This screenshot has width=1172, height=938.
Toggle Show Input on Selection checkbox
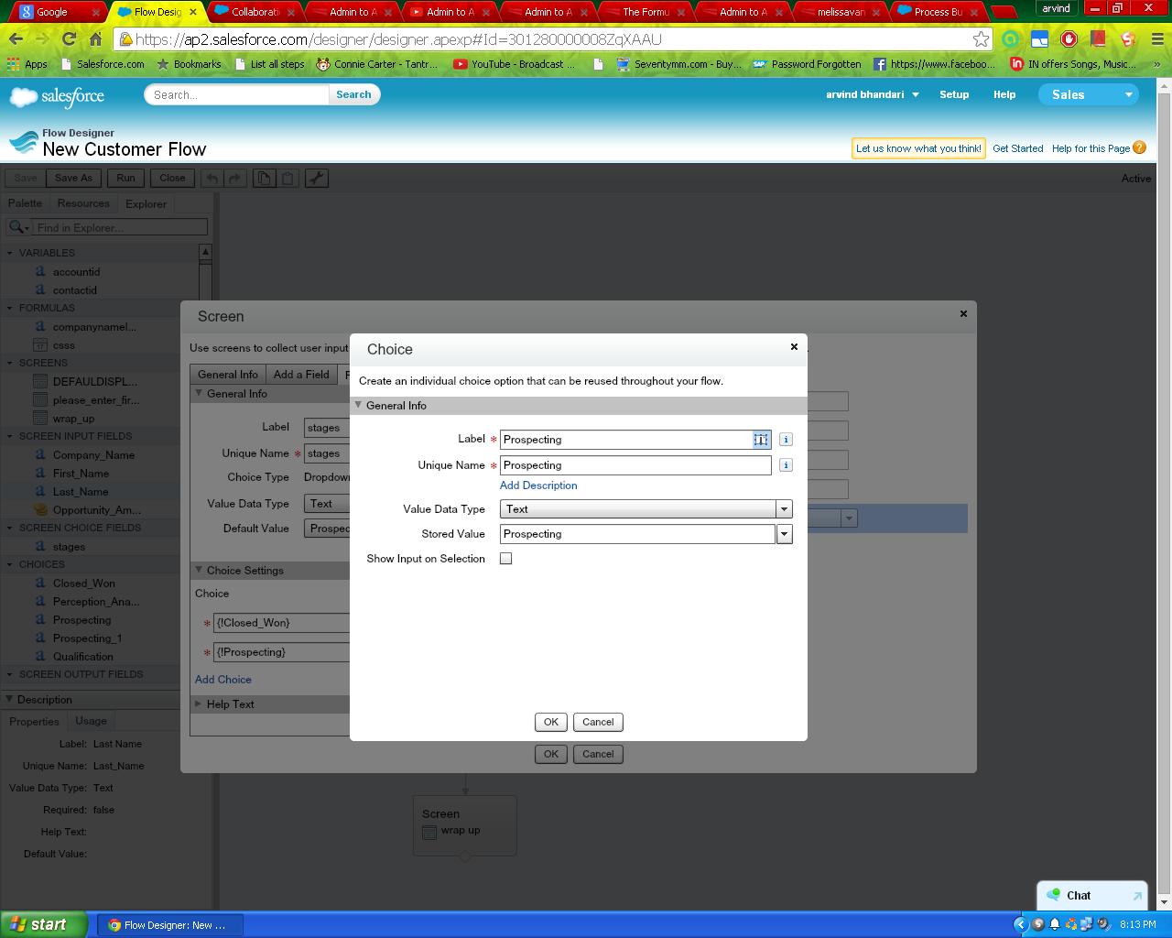click(505, 559)
